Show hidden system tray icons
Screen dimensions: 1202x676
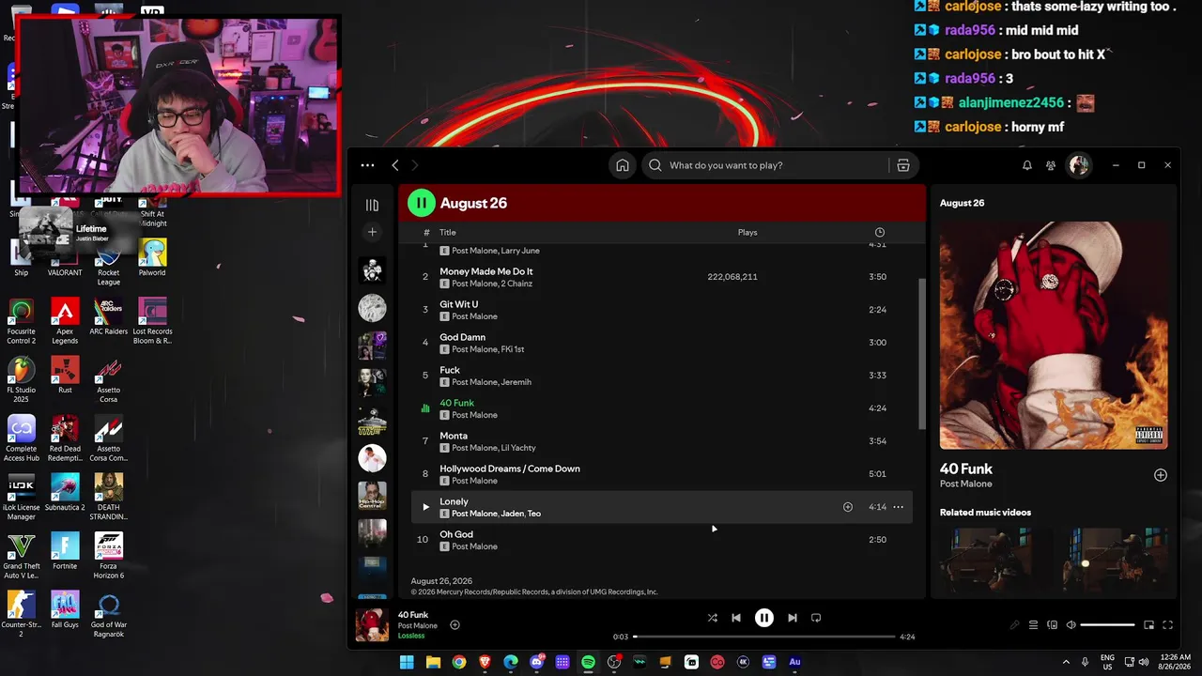pos(1066,662)
